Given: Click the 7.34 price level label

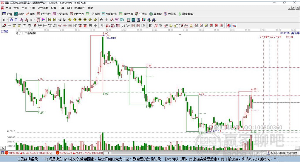Looking at the screenshot, I should coord(149,66).
